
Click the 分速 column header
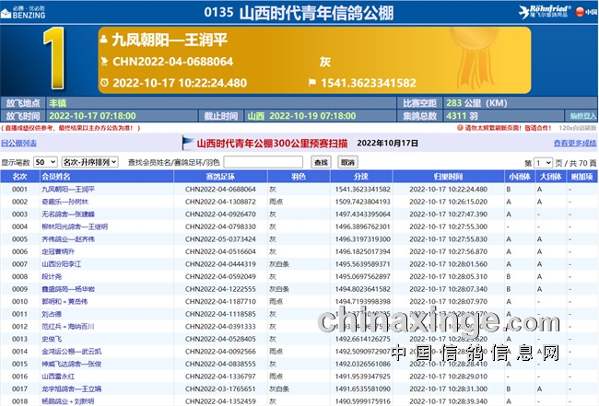coord(360,175)
